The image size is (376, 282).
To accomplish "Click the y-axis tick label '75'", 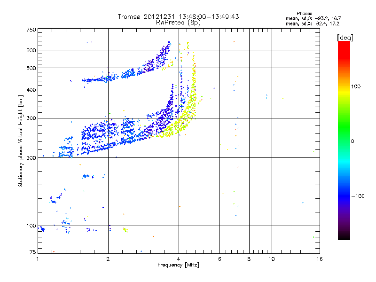I will click(x=33, y=252).
